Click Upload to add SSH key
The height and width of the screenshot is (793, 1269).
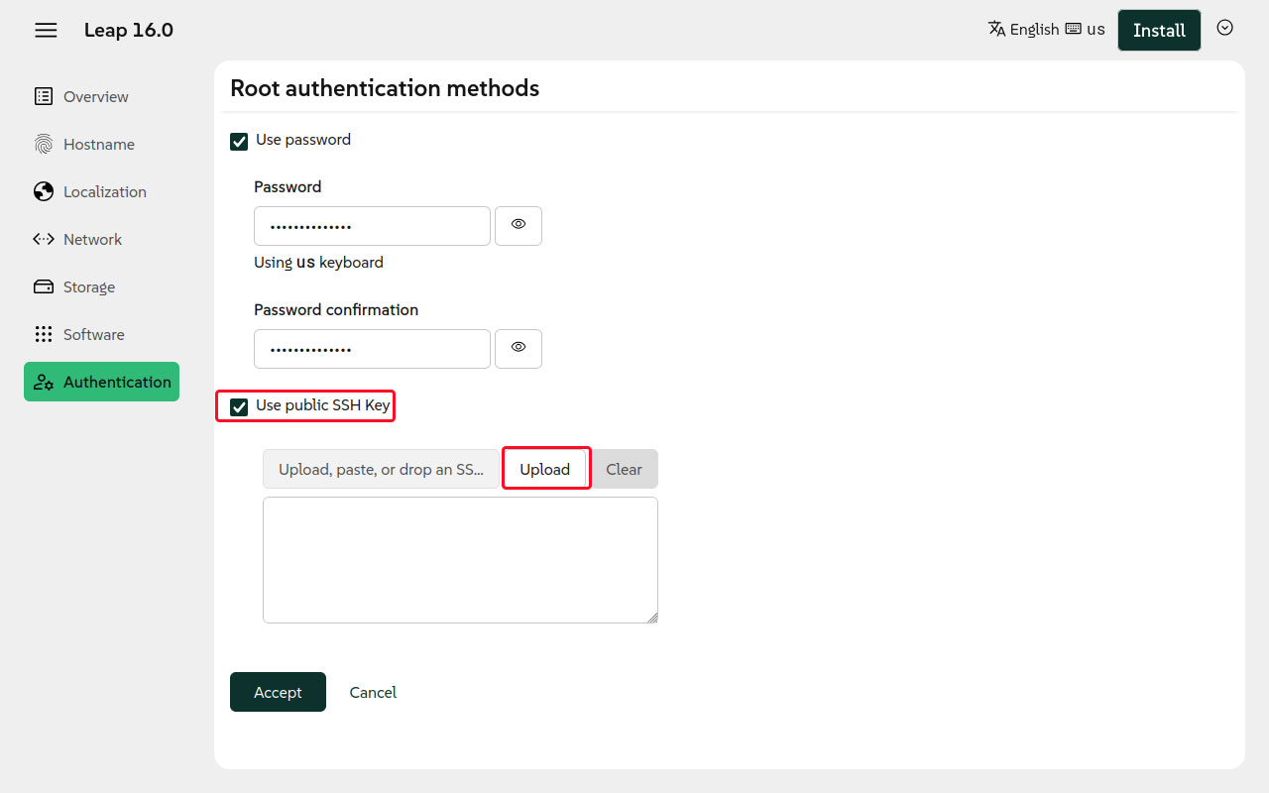click(x=545, y=469)
